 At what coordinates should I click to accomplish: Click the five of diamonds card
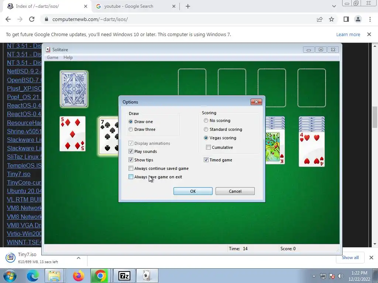point(73,134)
